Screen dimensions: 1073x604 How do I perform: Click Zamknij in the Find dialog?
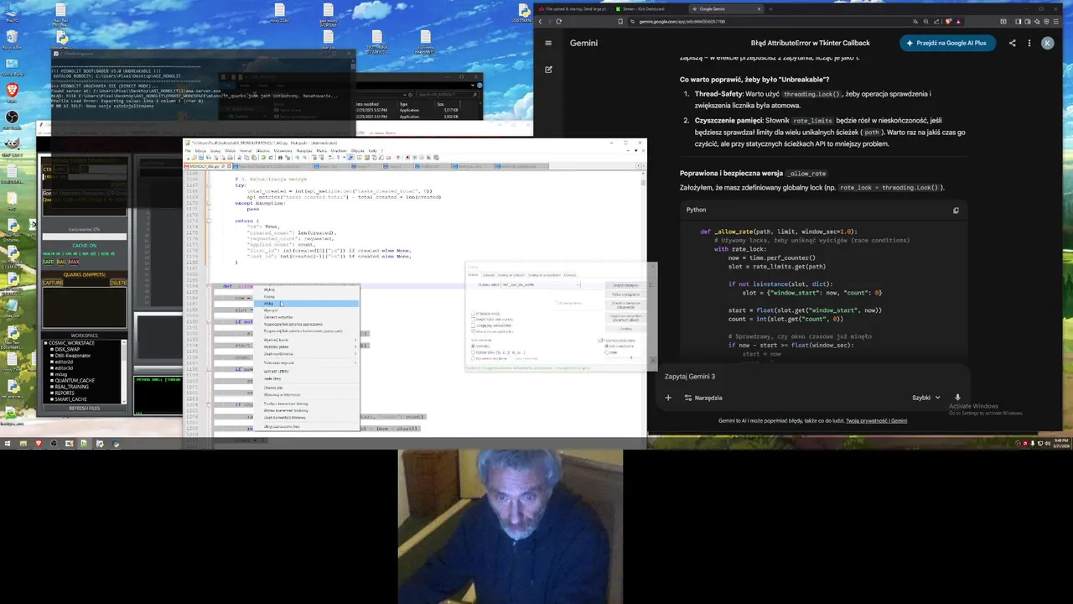(625, 329)
